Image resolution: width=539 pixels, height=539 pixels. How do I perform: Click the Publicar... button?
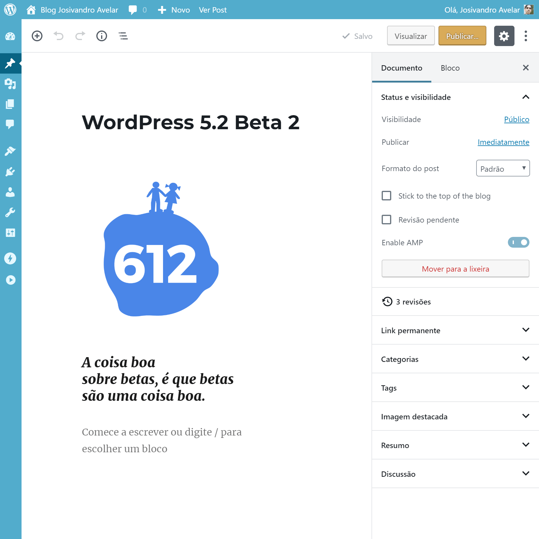click(462, 36)
